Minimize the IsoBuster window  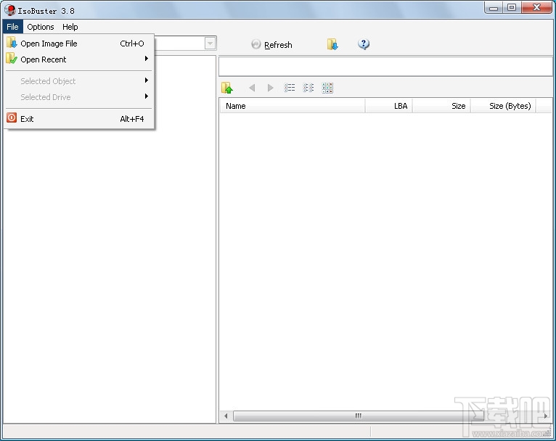(494, 8)
